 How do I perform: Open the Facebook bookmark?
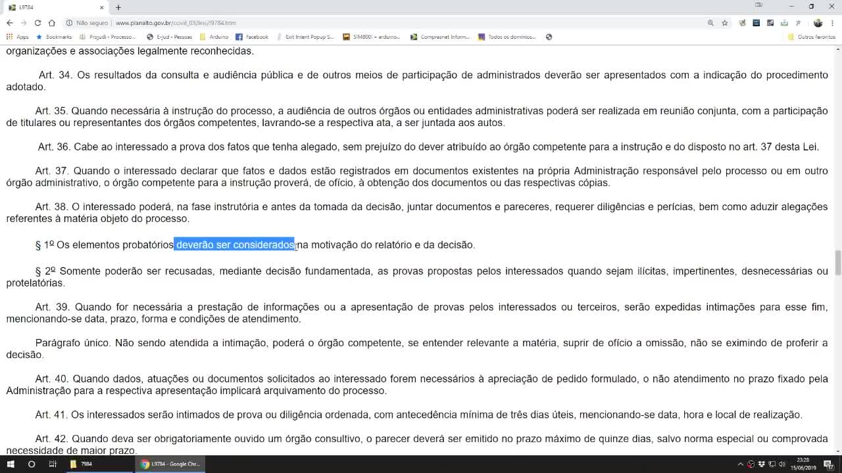(x=252, y=37)
